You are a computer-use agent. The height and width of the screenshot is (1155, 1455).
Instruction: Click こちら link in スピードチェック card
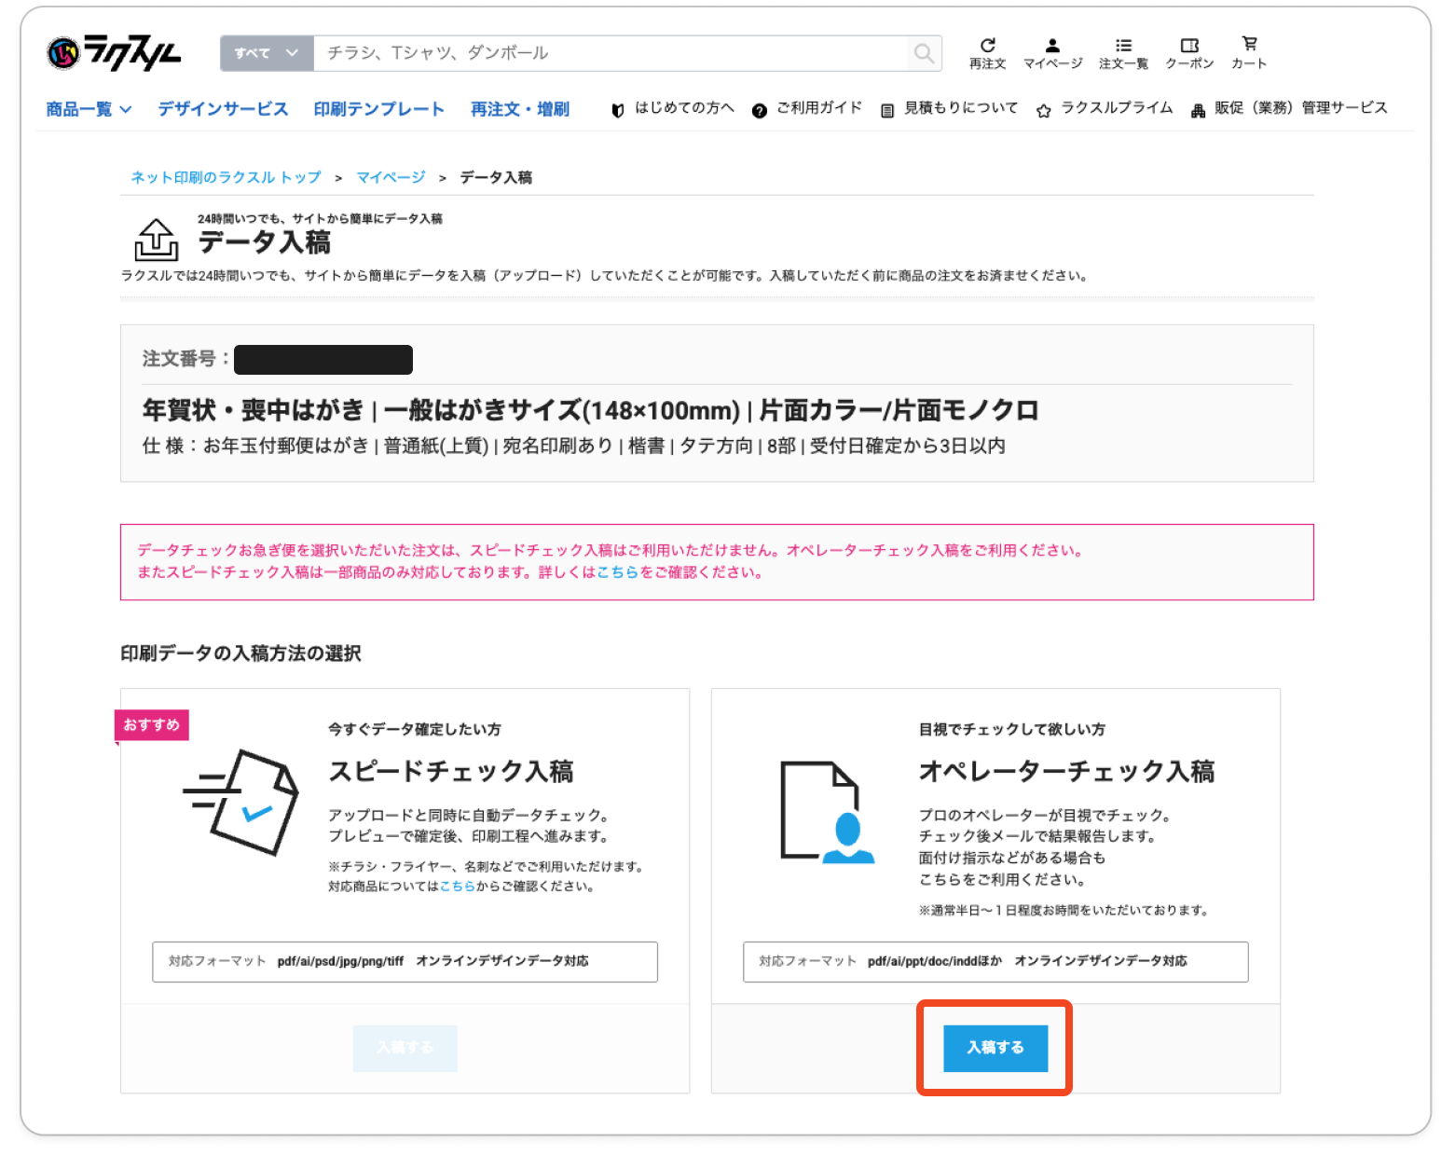click(x=457, y=887)
